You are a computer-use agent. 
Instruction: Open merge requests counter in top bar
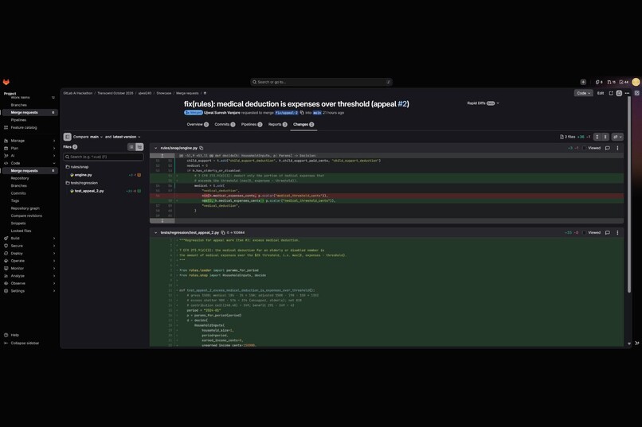[x=611, y=82]
